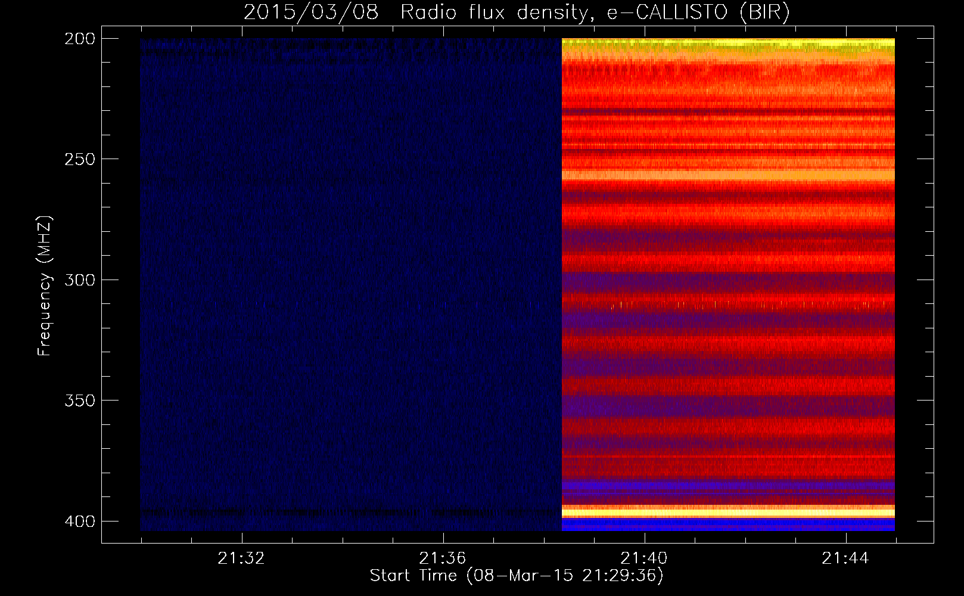Viewport: 964px width, 596px height.
Task: Click the 'Frequency (MHZ)' axis label
Action: (45, 285)
